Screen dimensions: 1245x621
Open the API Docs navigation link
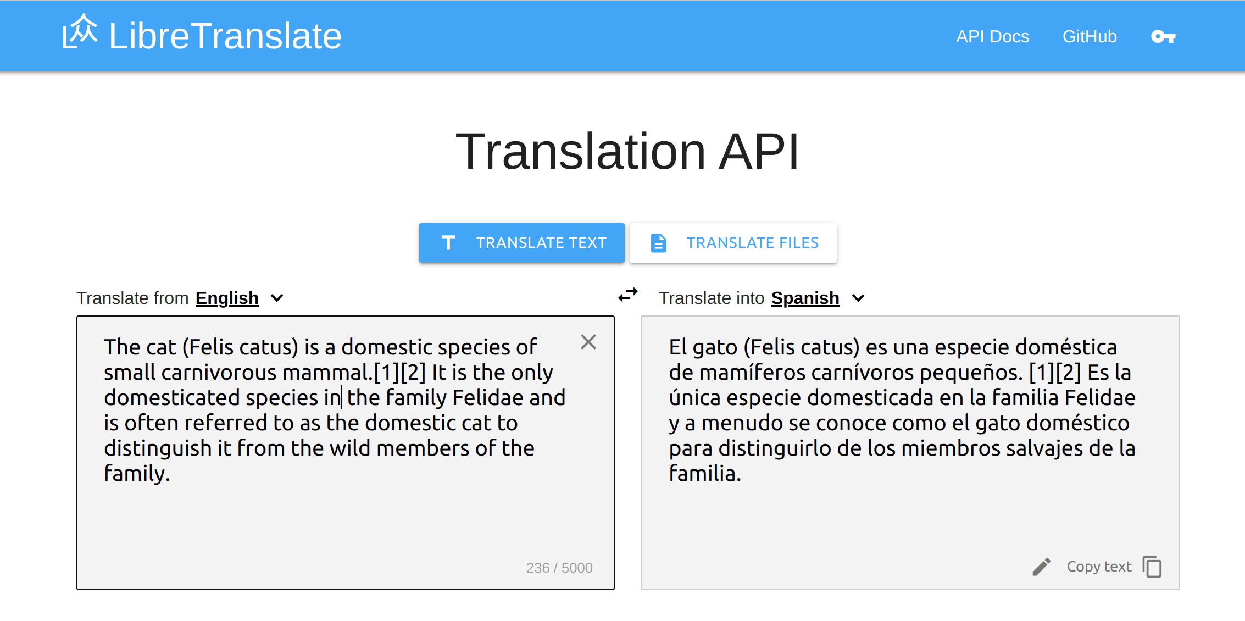(991, 36)
